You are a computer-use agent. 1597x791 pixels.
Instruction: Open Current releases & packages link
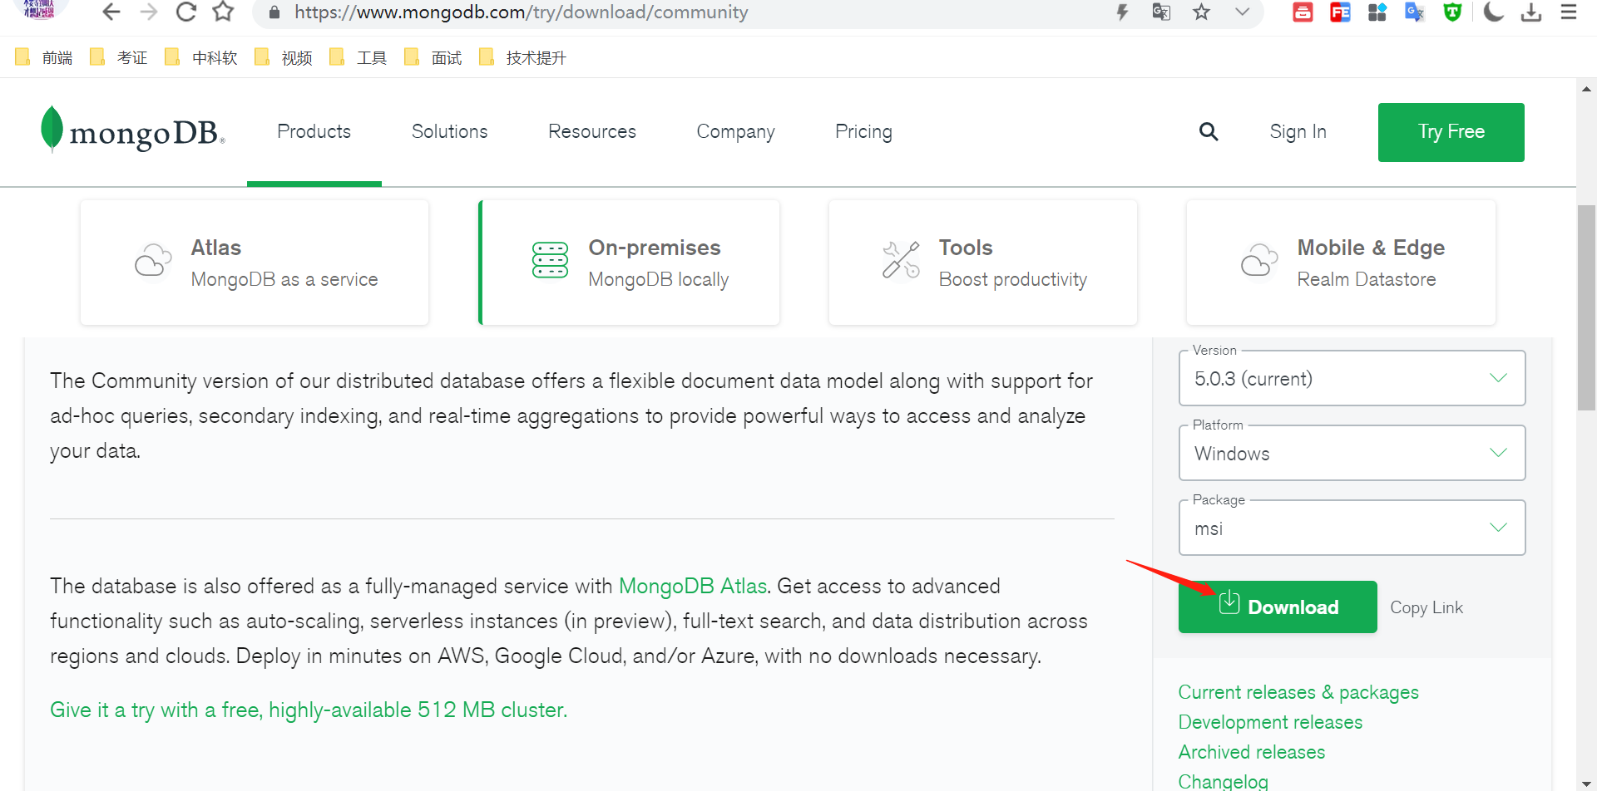1298,692
